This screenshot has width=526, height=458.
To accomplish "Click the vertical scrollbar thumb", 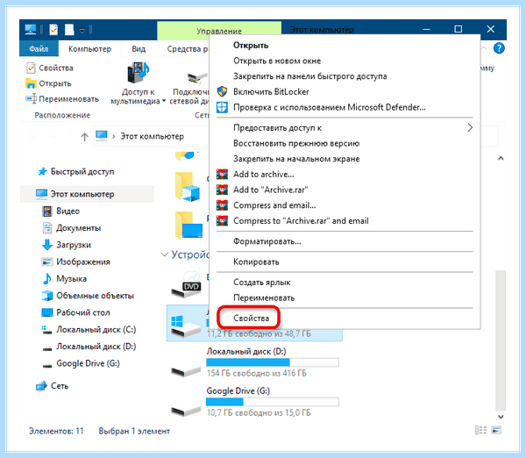I will coord(501,340).
